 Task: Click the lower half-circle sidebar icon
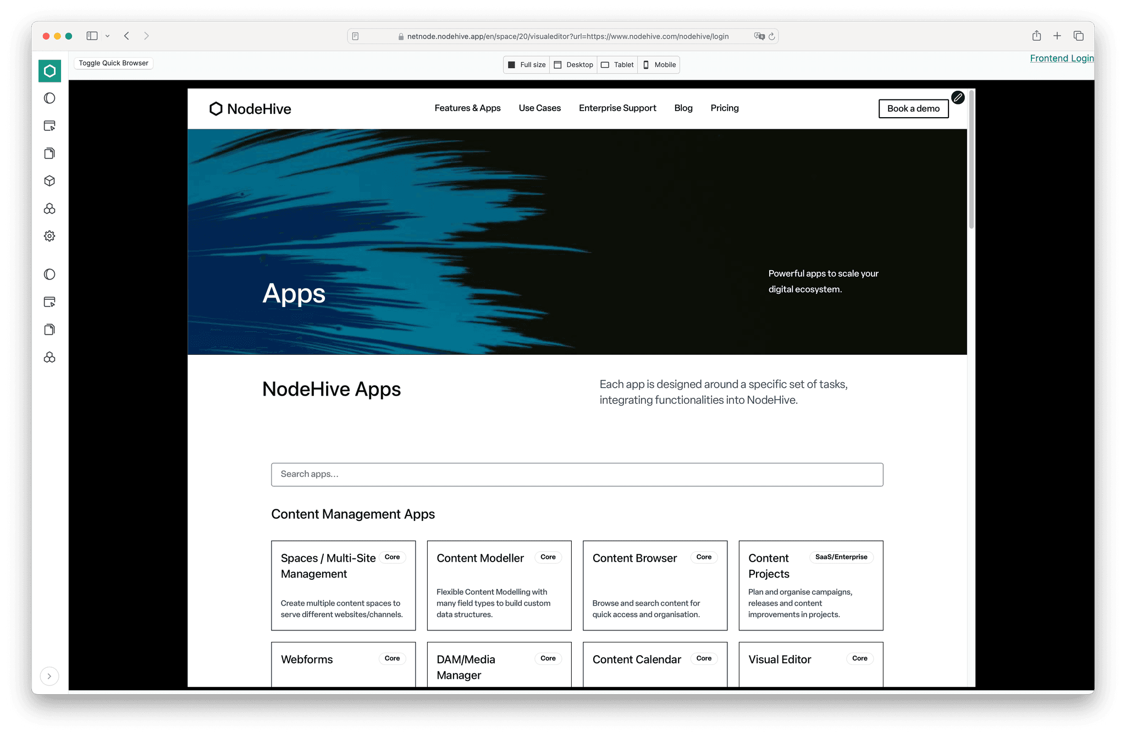pyautogui.click(x=49, y=274)
